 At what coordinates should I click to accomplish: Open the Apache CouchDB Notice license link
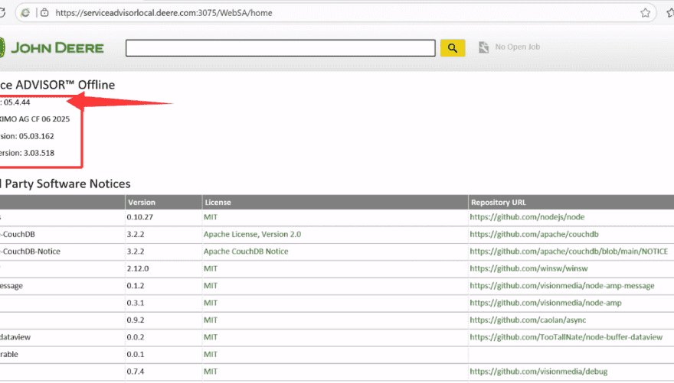point(244,252)
